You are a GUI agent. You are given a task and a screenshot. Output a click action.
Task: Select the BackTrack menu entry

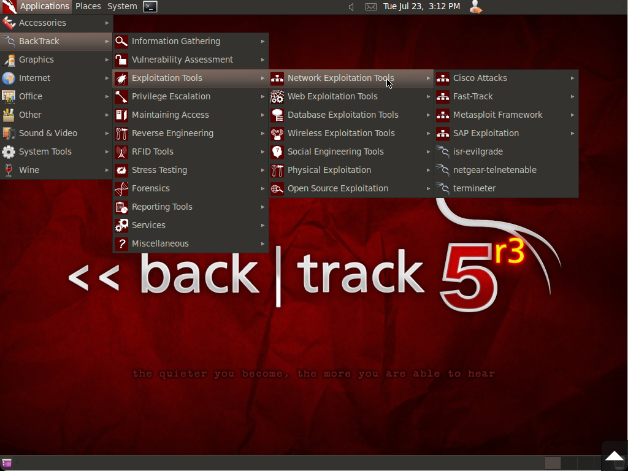point(56,41)
